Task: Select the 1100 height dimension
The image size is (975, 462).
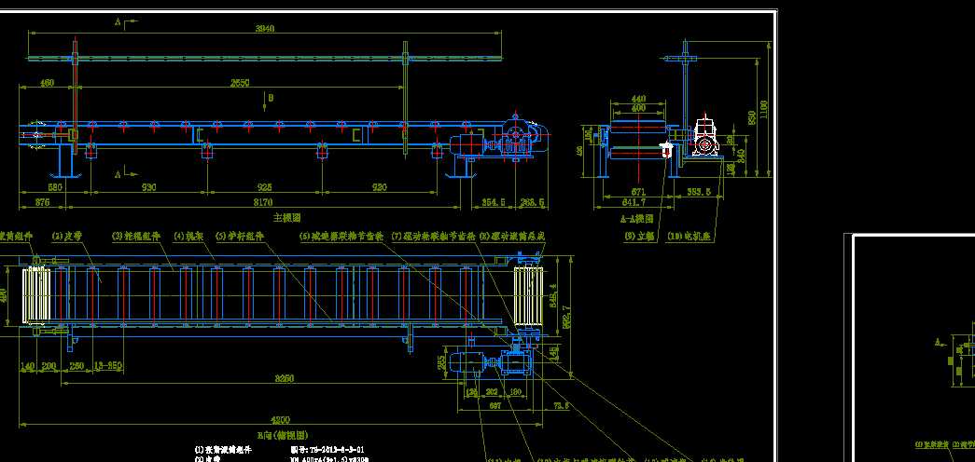Action: pos(764,109)
